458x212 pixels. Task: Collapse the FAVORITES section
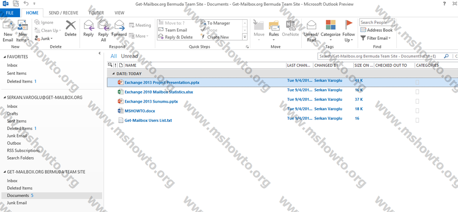[x=4, y=57]
